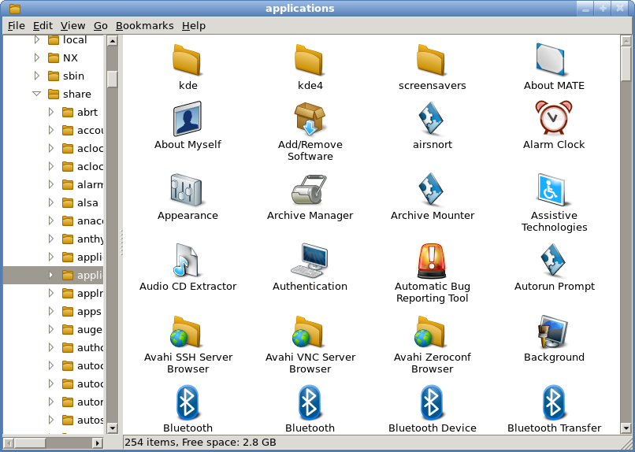The image size is (635, 452).
Task: Open the kde folder icon
Action: (x=187, y=60)
